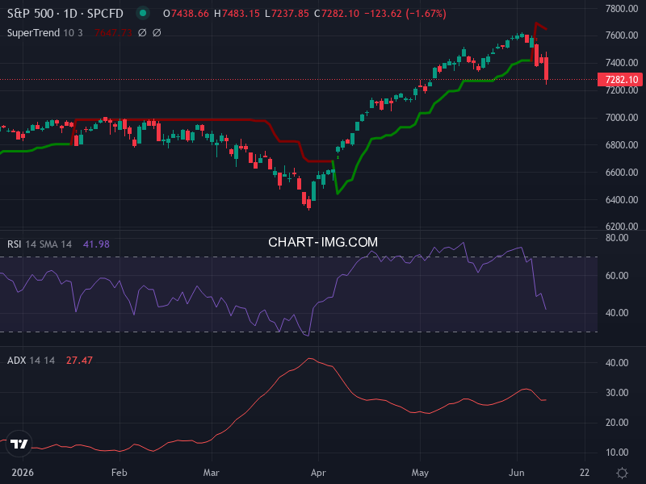The width and height of the screenshot is (646, 484).
Task: Click the 22 date axis label
Action: tap(585, 473)
